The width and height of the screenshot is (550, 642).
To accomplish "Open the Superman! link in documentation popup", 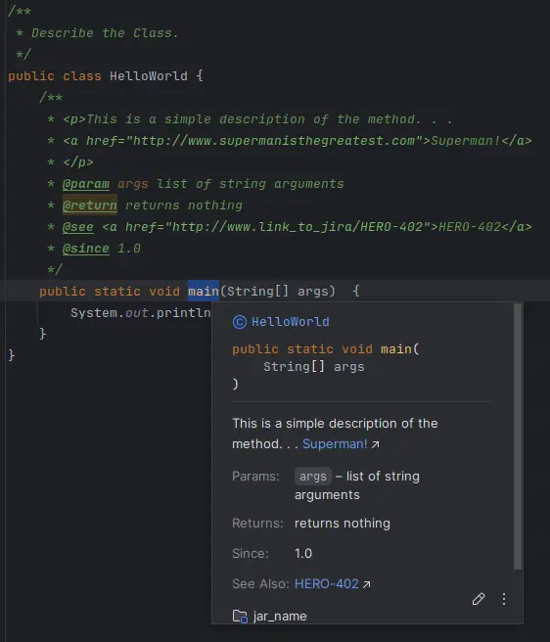I will (335, 444).
